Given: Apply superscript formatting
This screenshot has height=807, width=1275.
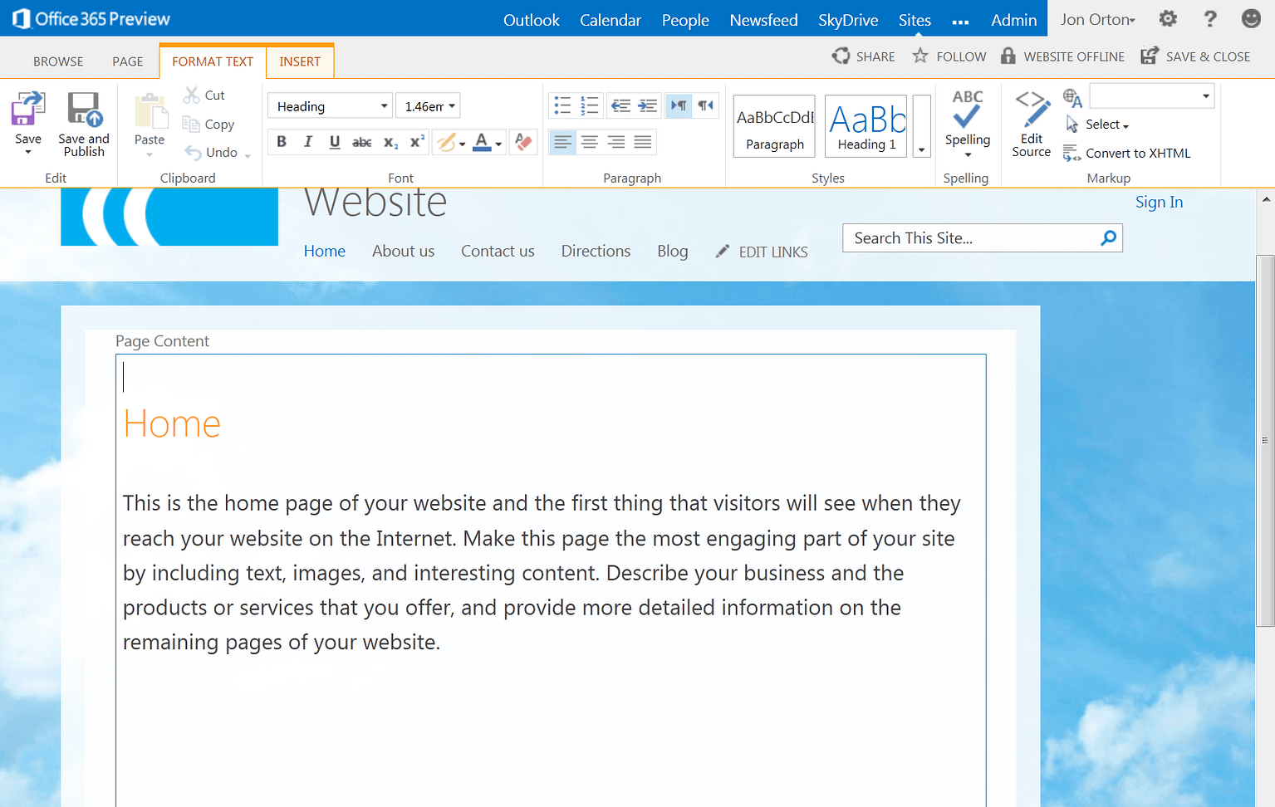Looking at the screenshot, I should (415, 142).
